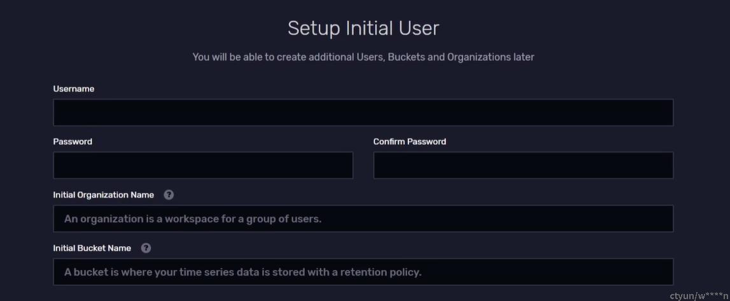Open help tooltip for Initial Bucket Name
The height and width of the screenshot is (301, 730).
coord(146,248)
